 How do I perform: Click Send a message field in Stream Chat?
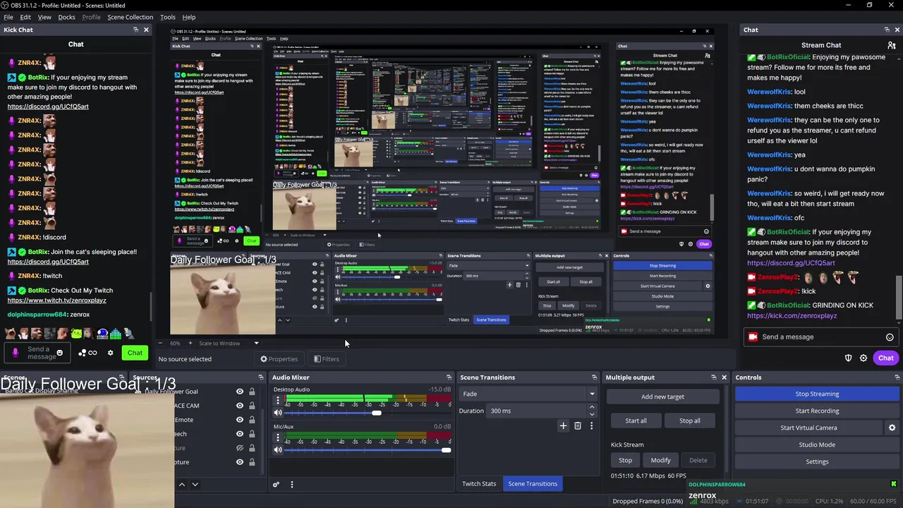click(822, 337)
